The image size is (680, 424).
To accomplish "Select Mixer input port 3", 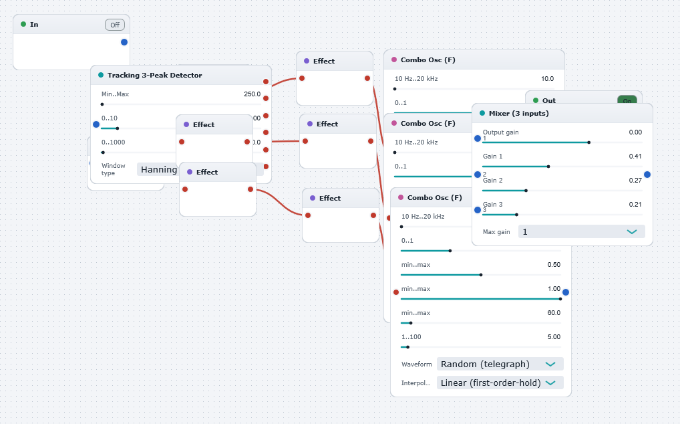I will click(x=478, y=210).
